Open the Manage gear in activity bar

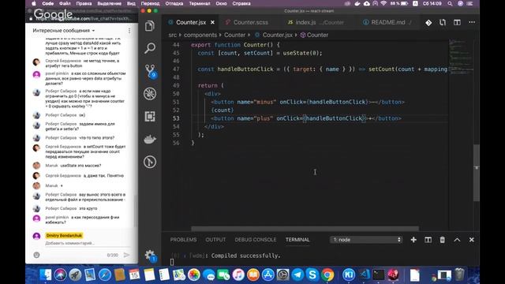point(150,256)
